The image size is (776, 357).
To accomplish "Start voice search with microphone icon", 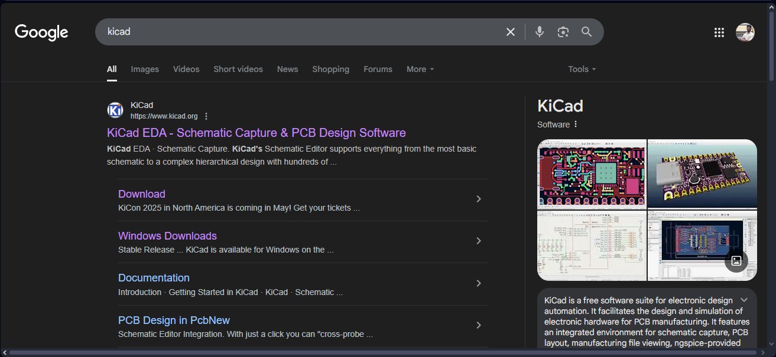I will click(539, 32).
